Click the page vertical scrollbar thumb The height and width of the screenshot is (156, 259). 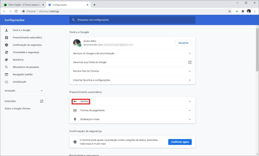point(257,50)
